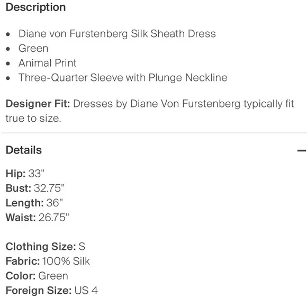Click the divider line above Details

tap(154, 133)
